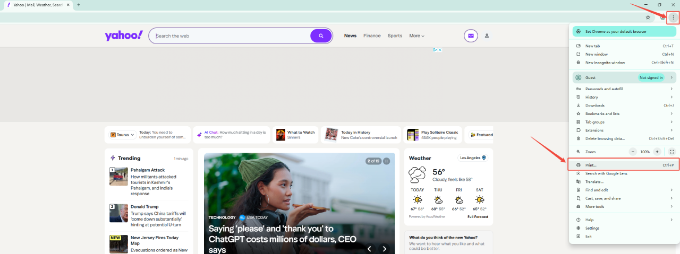Open the Finance navigation link
This screenshot has width=680, height=254.
372,36
